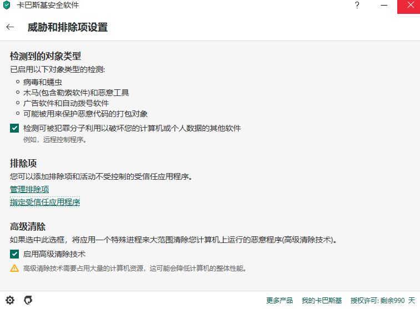Click the 已启用以下对象类型的检测 text
The height and width of the screenshot is (309, 420).
57,69
